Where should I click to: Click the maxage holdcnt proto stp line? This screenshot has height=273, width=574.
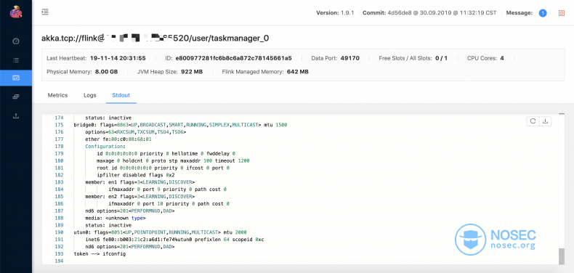tap(173, 160)
